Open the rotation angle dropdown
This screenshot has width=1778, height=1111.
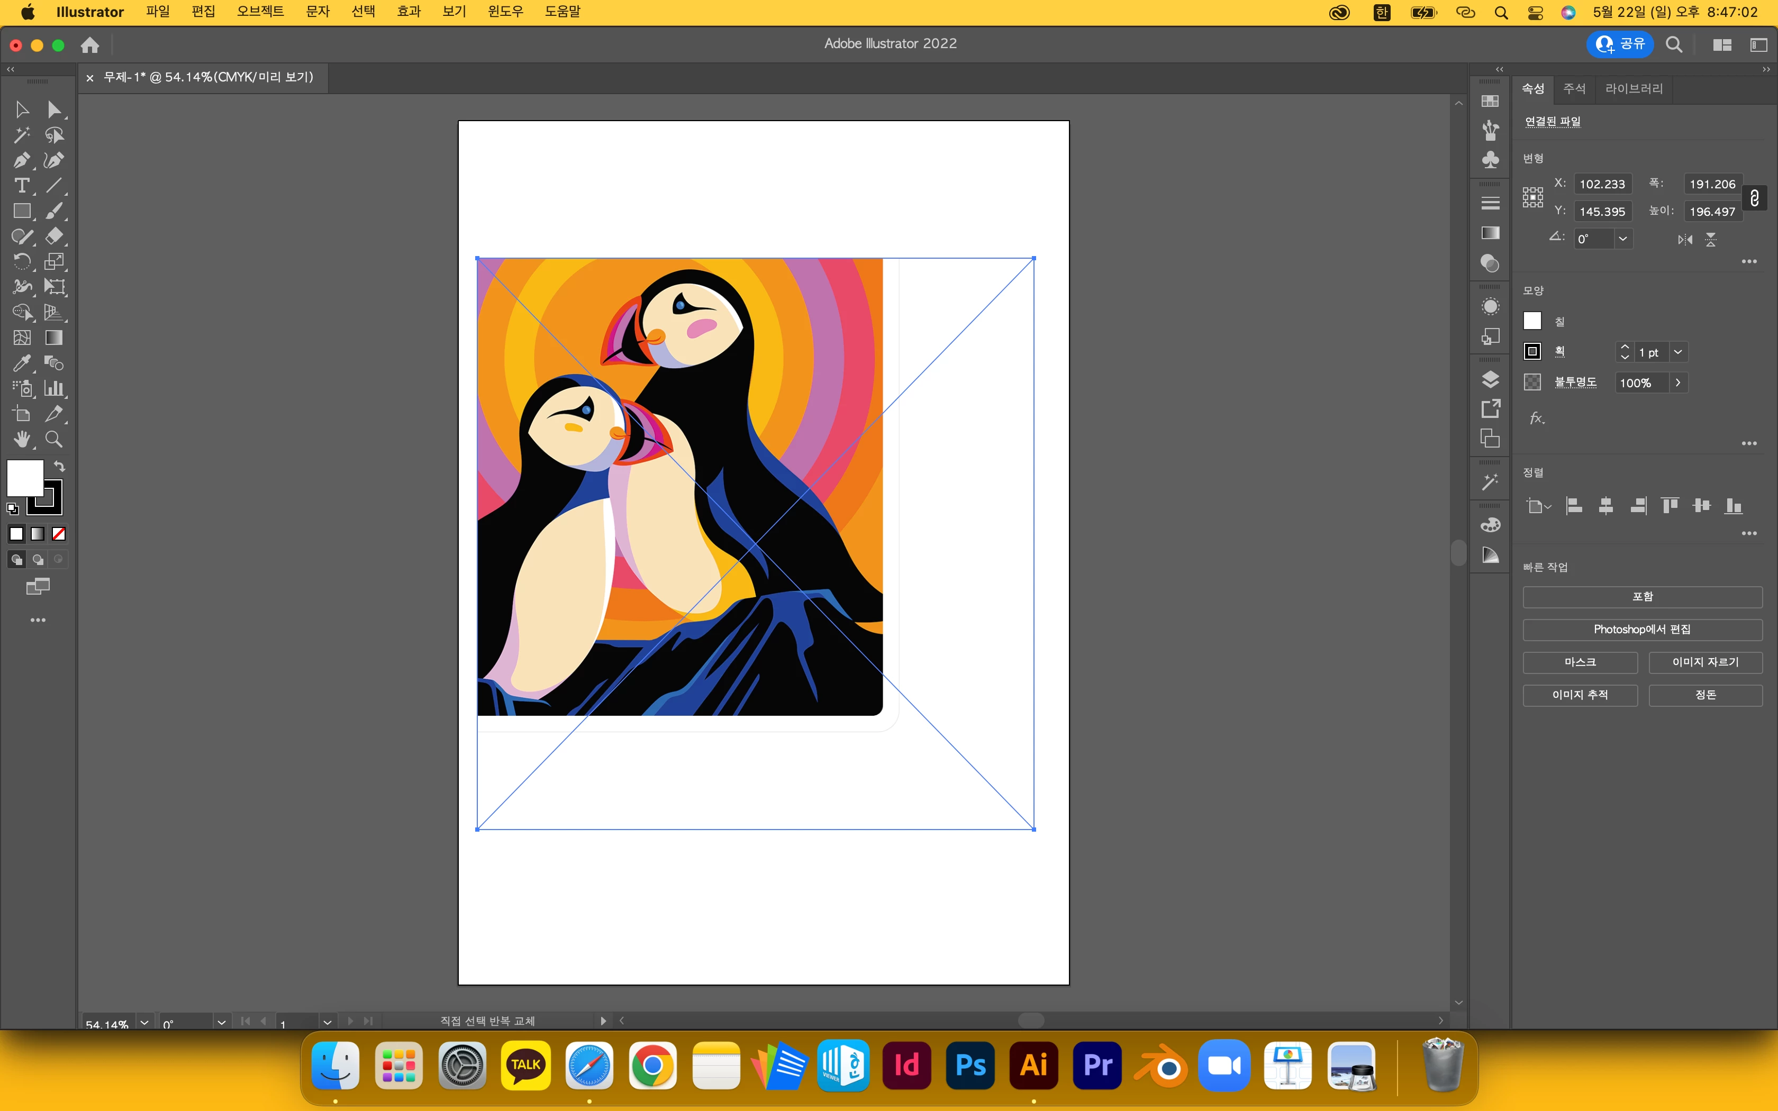coord(1623,239)
